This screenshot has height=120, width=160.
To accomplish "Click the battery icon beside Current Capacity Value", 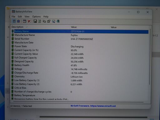I will [12, 54].
